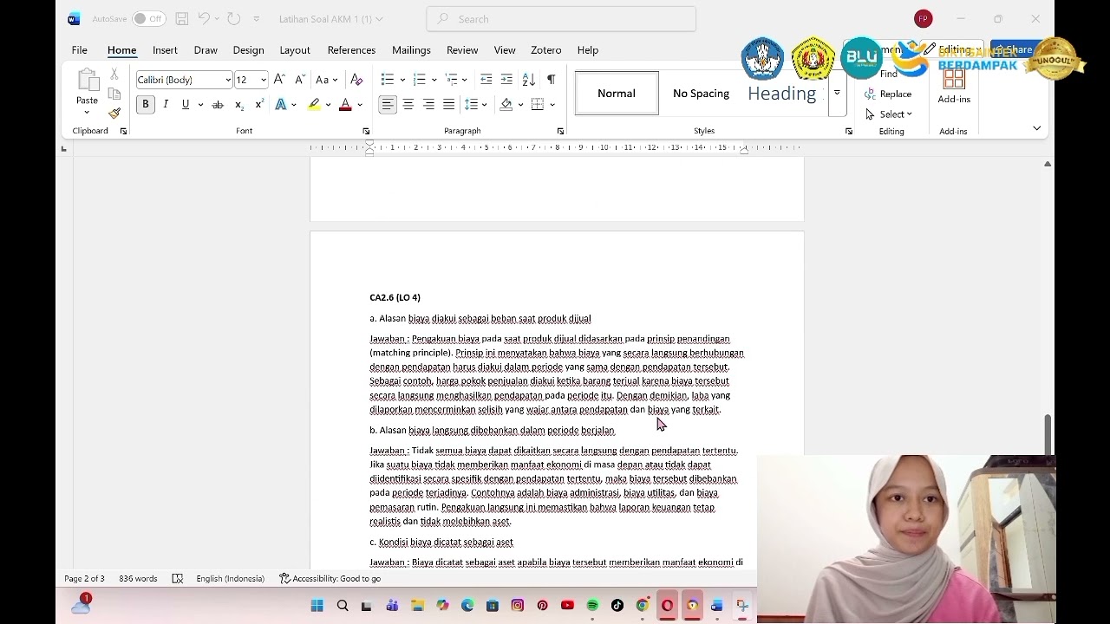The height and width of the screenshot is (624, 1110).
Task: Set Align Left alignment
Action: coord(388,105)
